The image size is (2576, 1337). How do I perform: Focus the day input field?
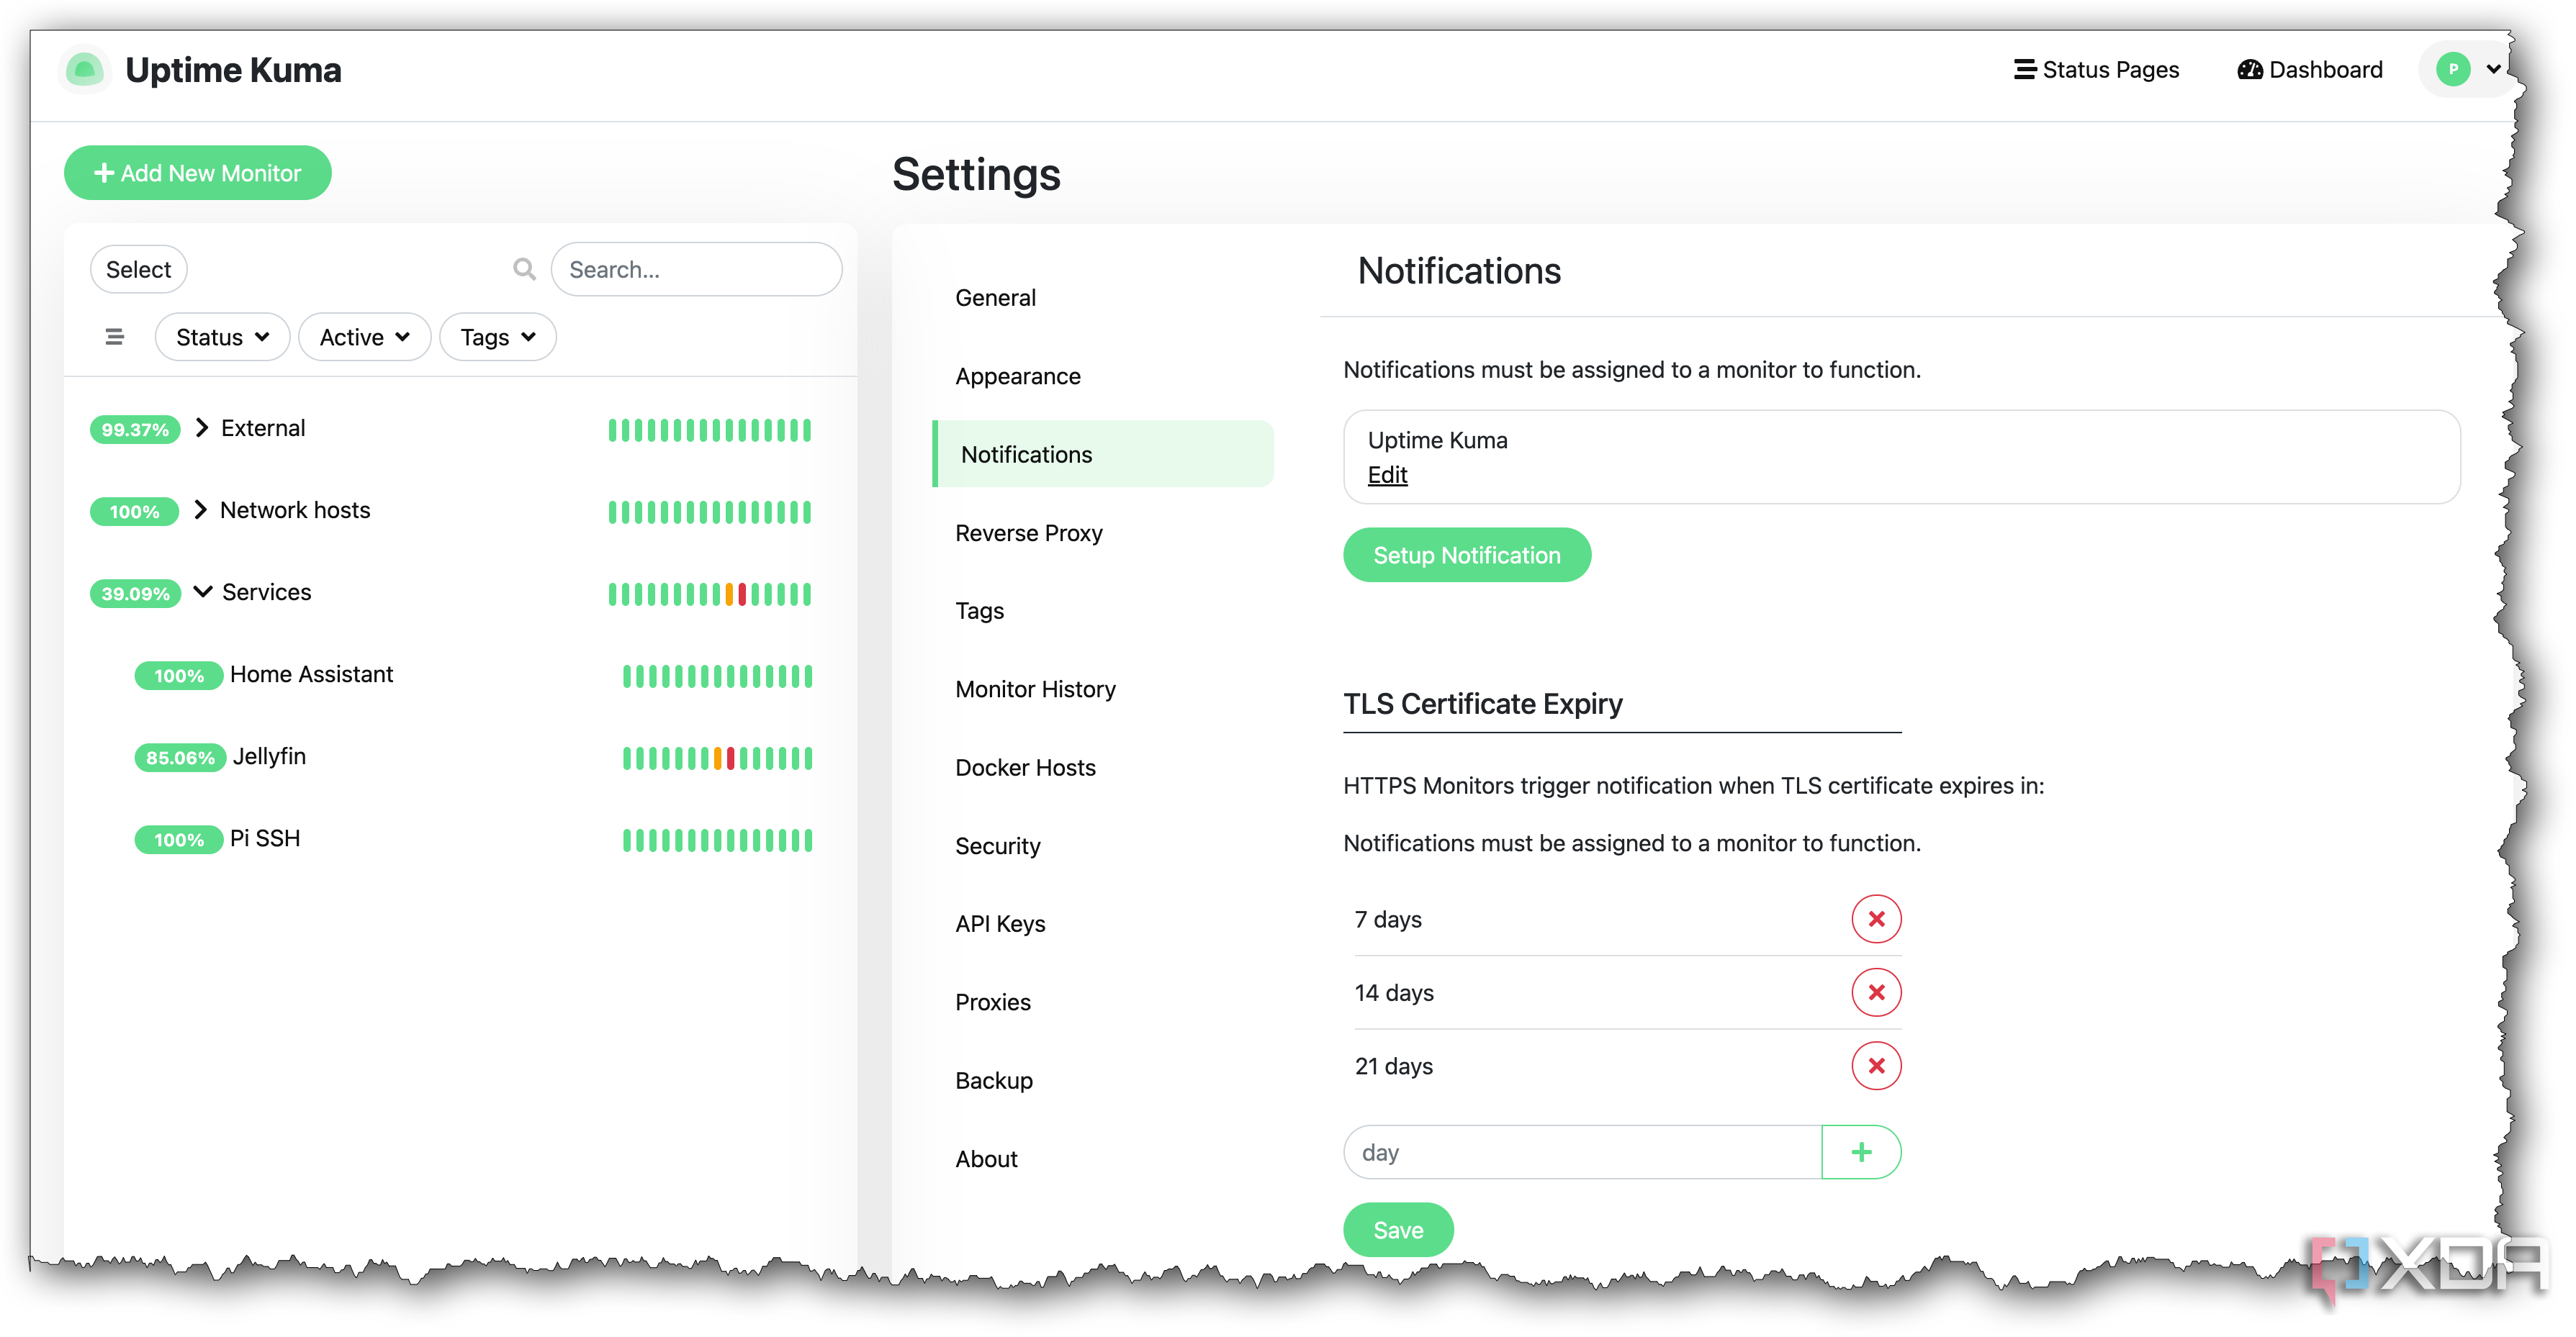(x=1582, y=1151)
